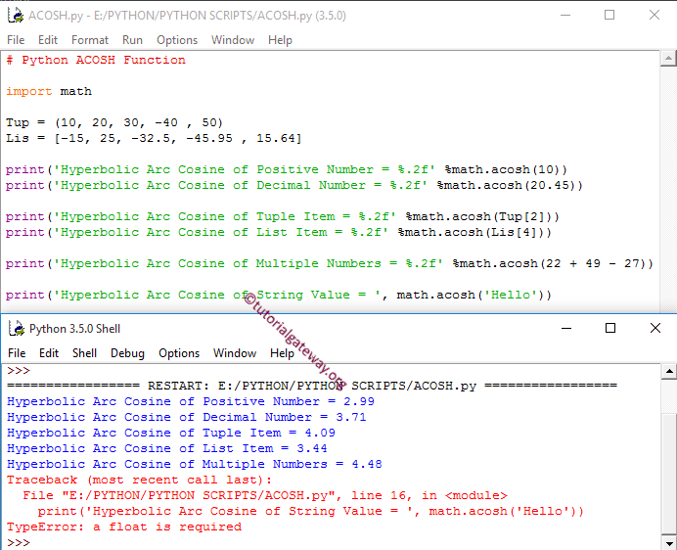This screenshot has width=677, height=550.
Task: Open Options menu in ACOSH.py editor window
Action: [x=177, y=40]
